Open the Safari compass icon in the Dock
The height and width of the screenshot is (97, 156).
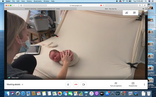23,94
